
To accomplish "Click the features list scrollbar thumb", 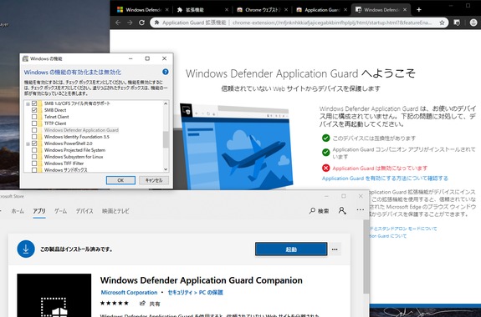I will (166, 139).
